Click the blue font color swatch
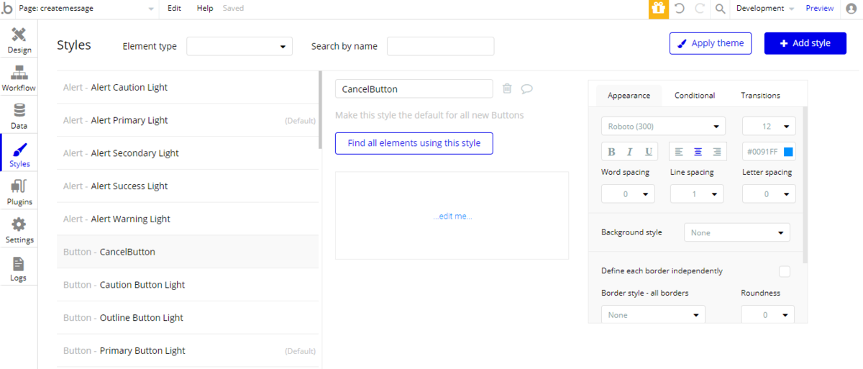 pos(788,152)
